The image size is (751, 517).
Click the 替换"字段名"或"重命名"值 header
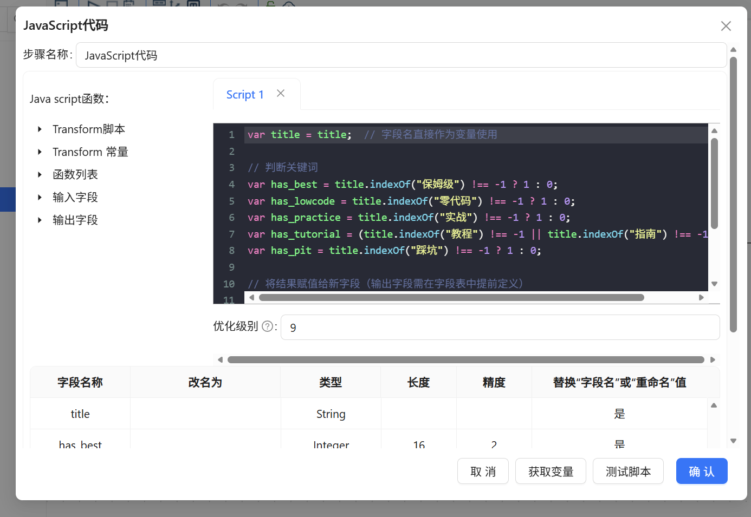point(620,382)
